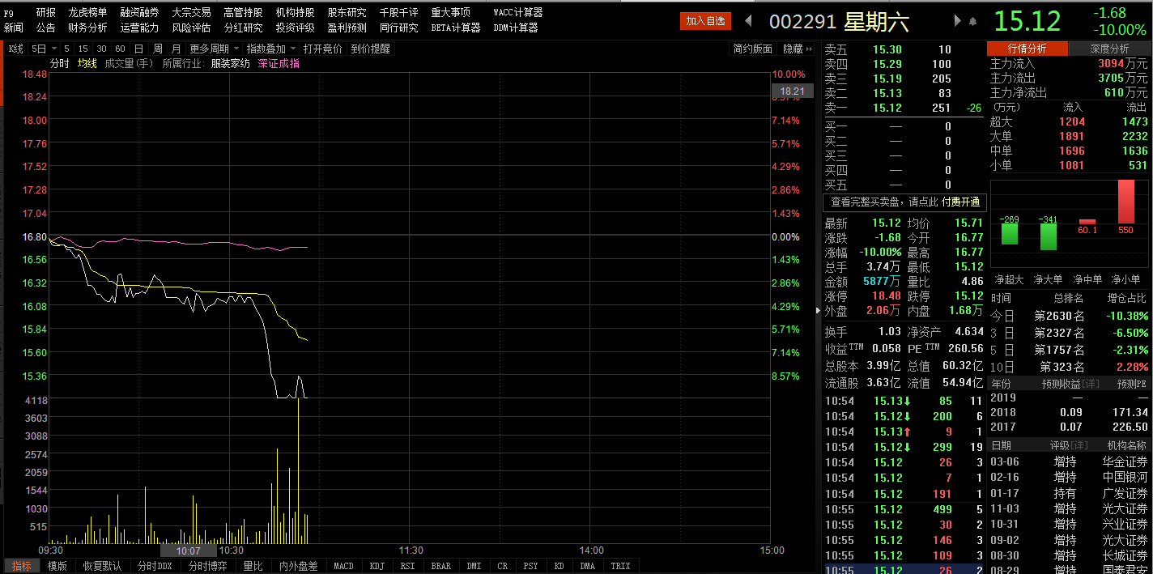Click the 净小单 red bar
1153x574 pixels.
point(1126,202)
